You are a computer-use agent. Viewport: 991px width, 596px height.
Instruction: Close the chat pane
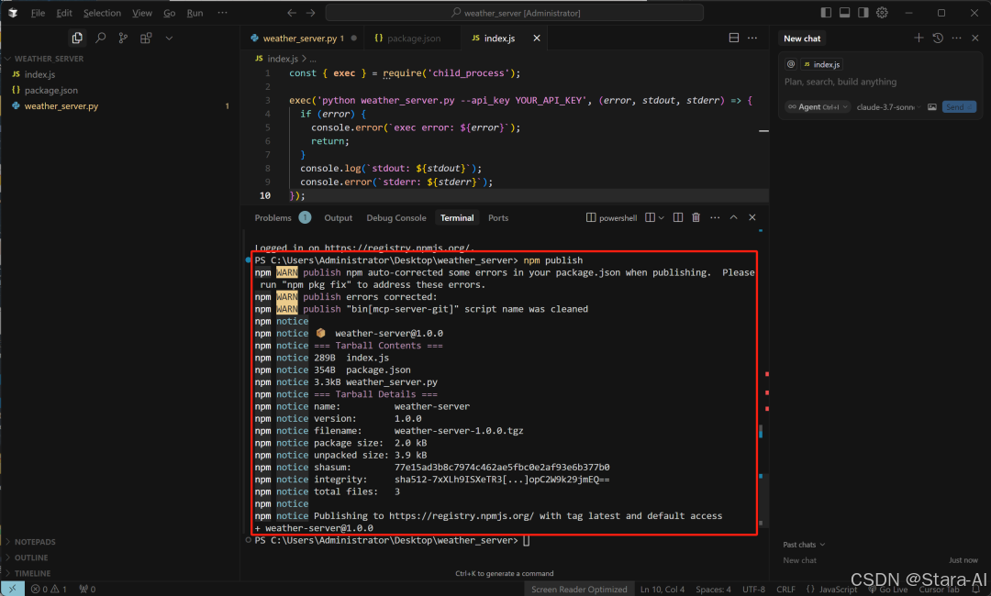[975, 38]
